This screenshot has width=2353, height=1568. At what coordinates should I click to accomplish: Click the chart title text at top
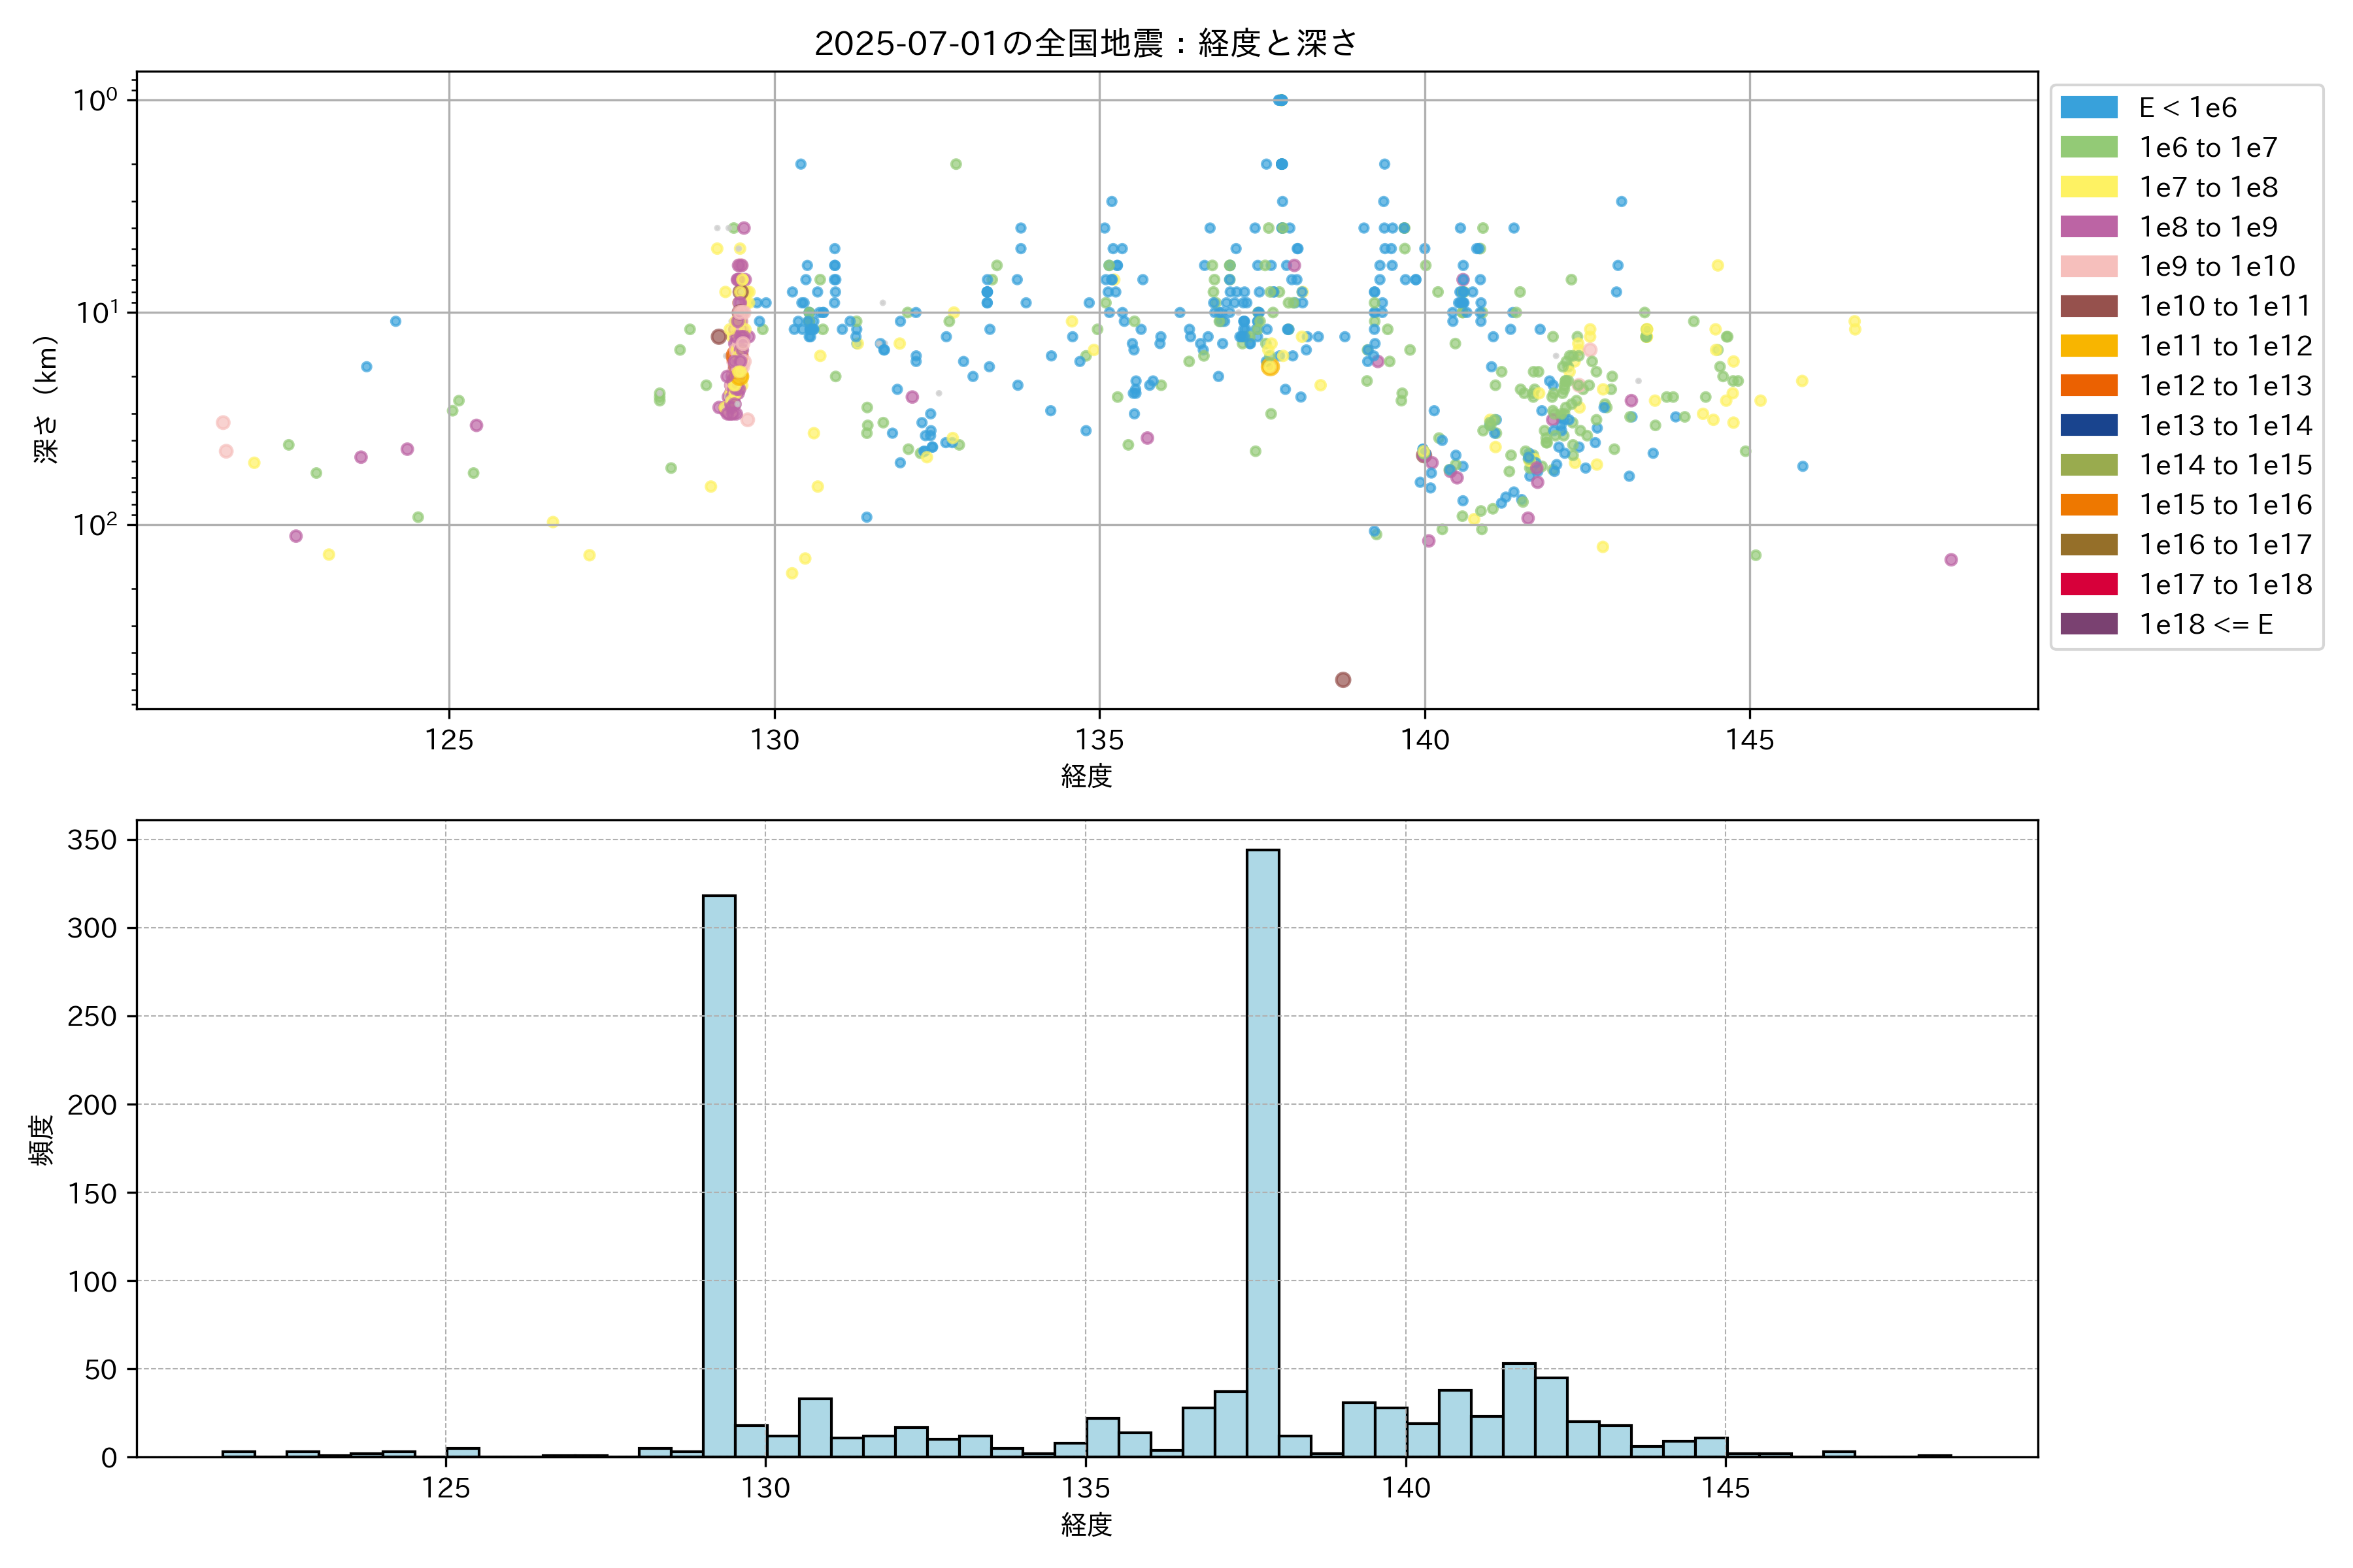pyautogui.click(x=1086, y=43)
